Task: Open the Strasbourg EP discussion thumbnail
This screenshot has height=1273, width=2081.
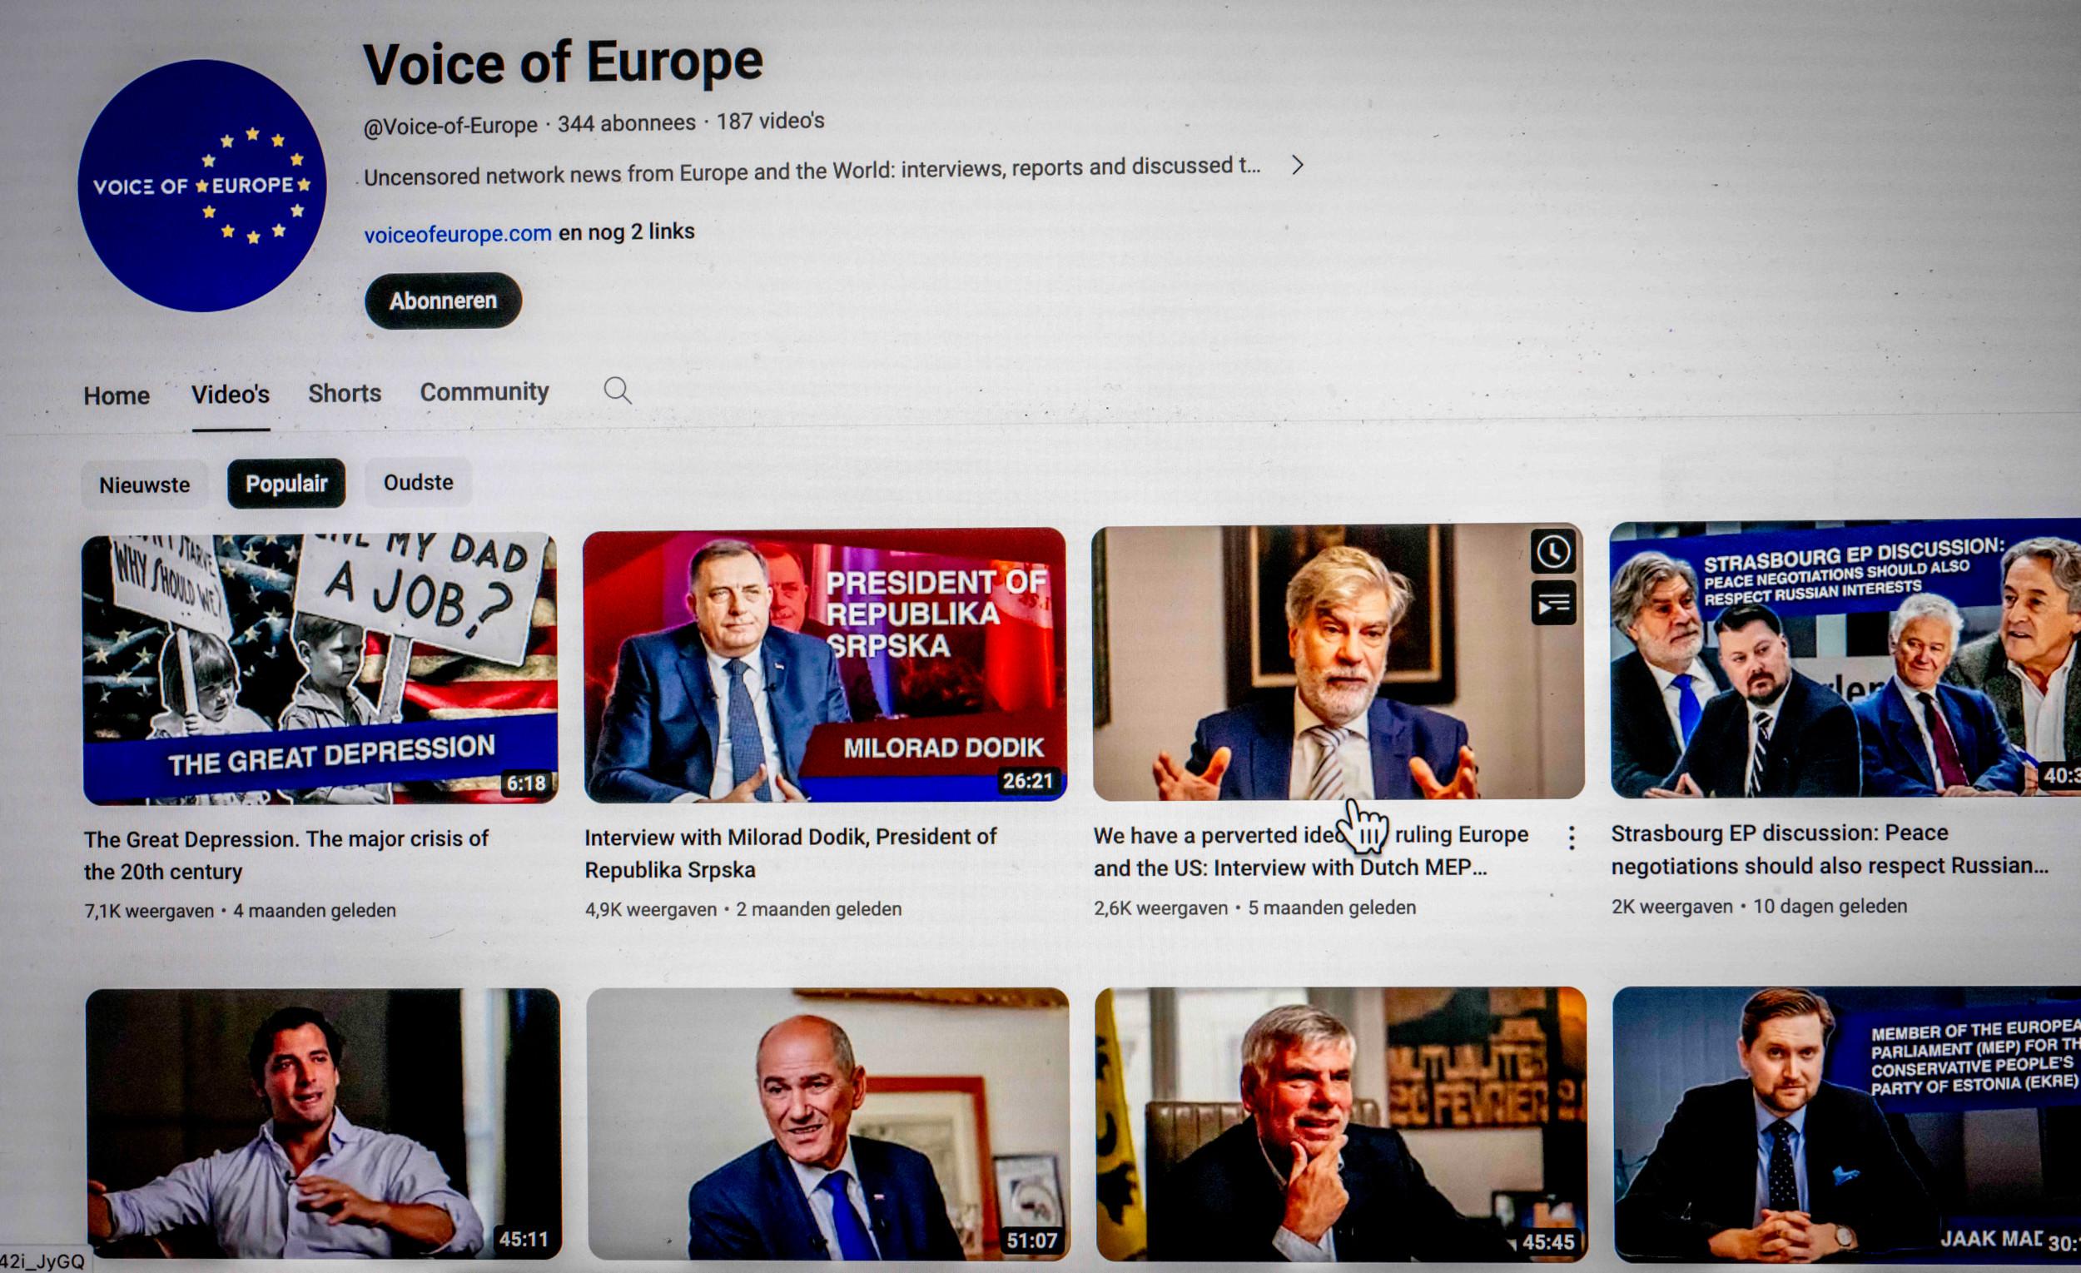Action: pyautogui.click(x=1845, y=659)
